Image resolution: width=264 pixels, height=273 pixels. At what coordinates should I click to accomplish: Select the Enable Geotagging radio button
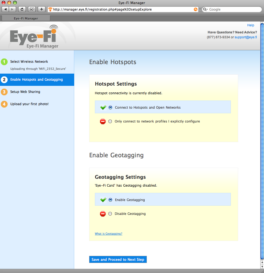(110, 200)
